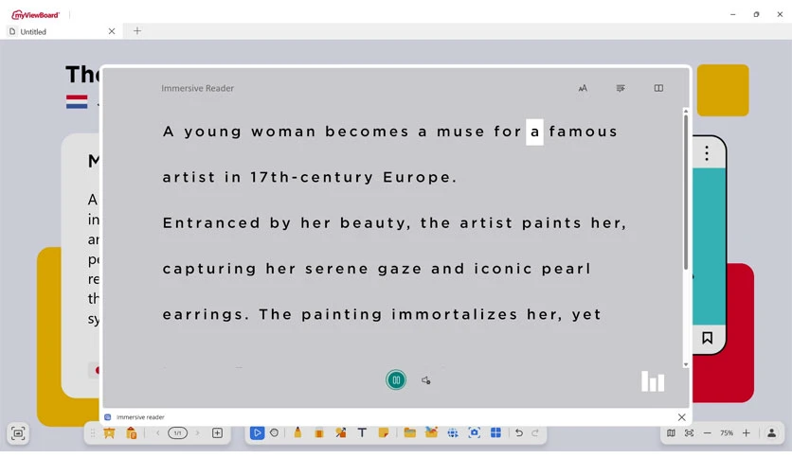Open page indicator 1/1

[x=177, y=432]
